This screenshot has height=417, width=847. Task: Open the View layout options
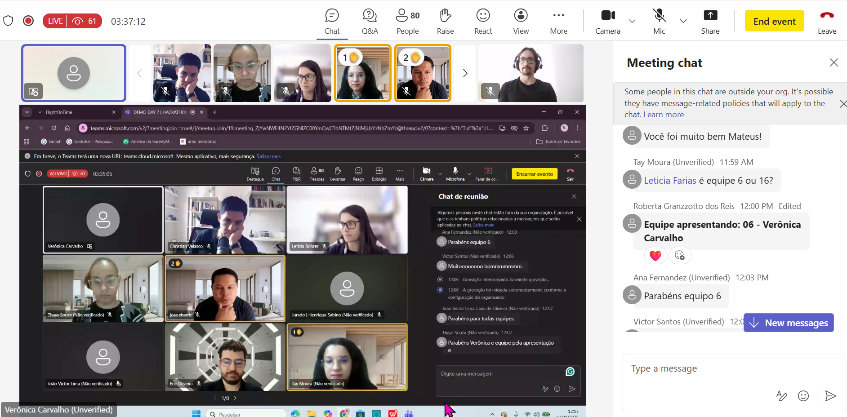(521, 21)
